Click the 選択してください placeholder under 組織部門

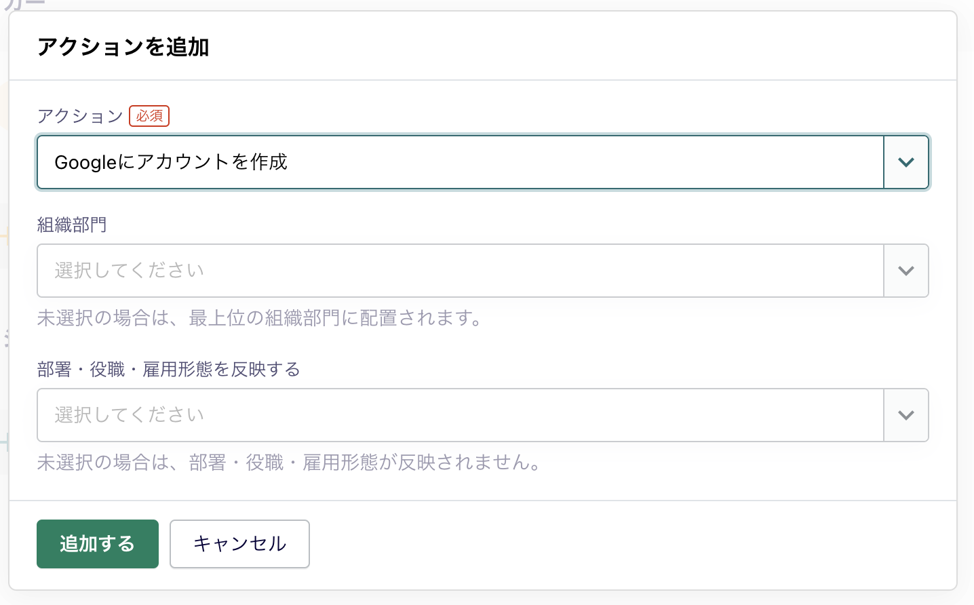[x=130, y=271]
